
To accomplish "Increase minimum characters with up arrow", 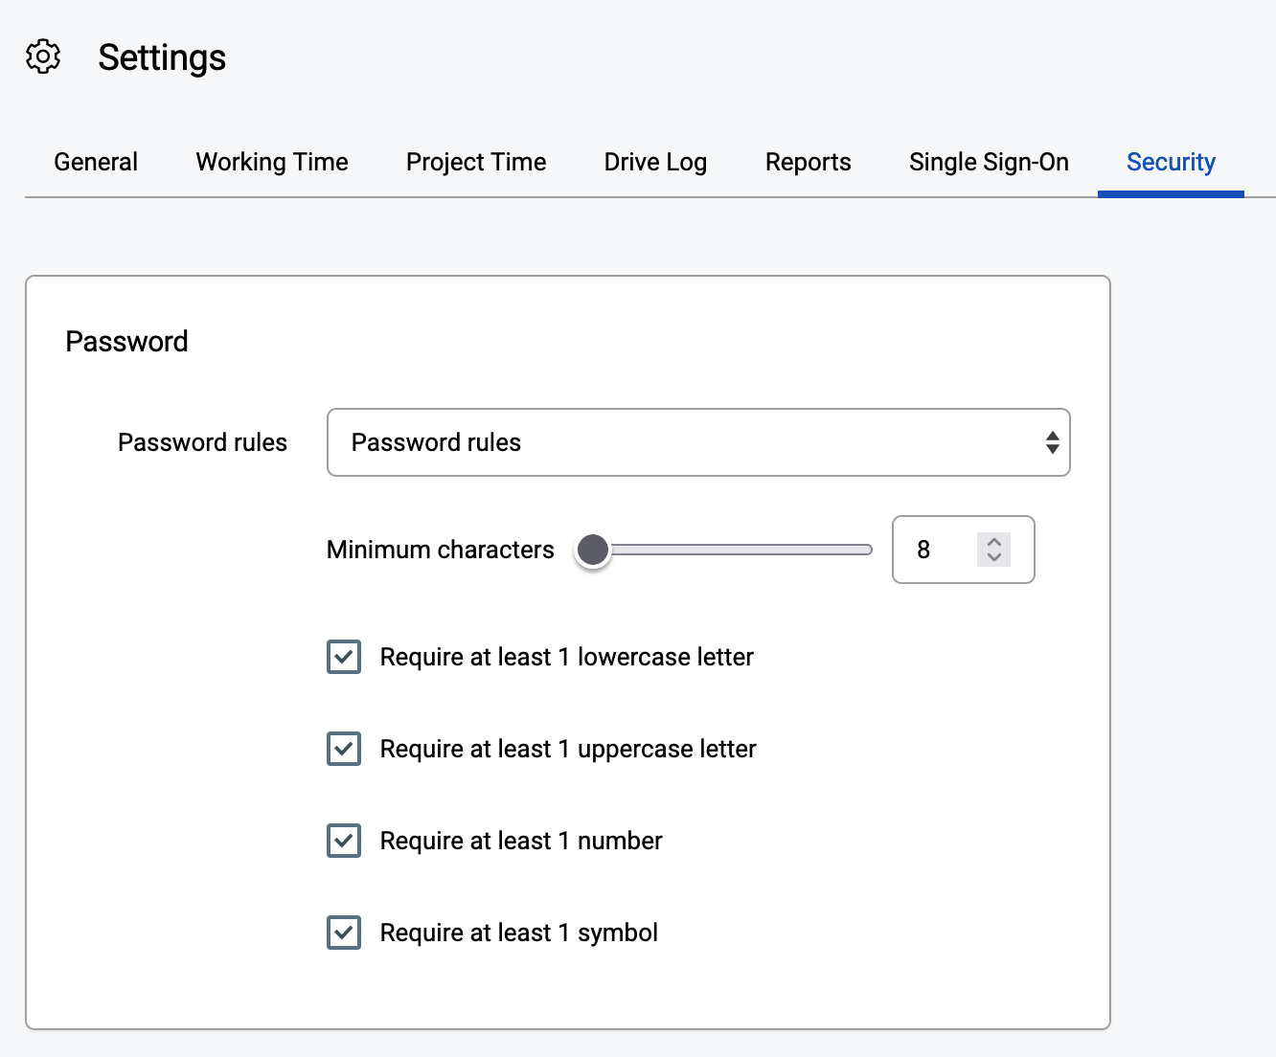I will pos(993,542).
